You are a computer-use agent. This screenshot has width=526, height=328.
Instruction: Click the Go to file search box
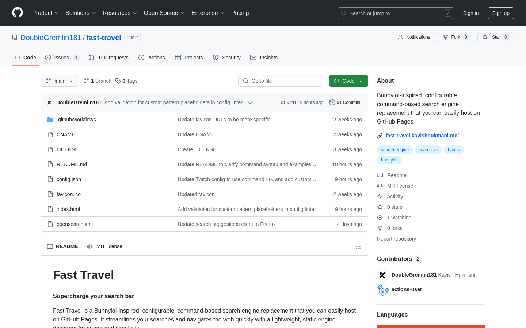click(x=281, y=81)
